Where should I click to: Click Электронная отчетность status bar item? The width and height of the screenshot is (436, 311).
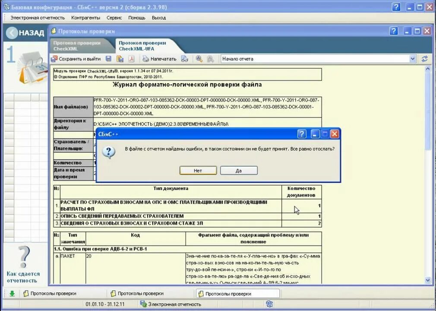point(174,305)
